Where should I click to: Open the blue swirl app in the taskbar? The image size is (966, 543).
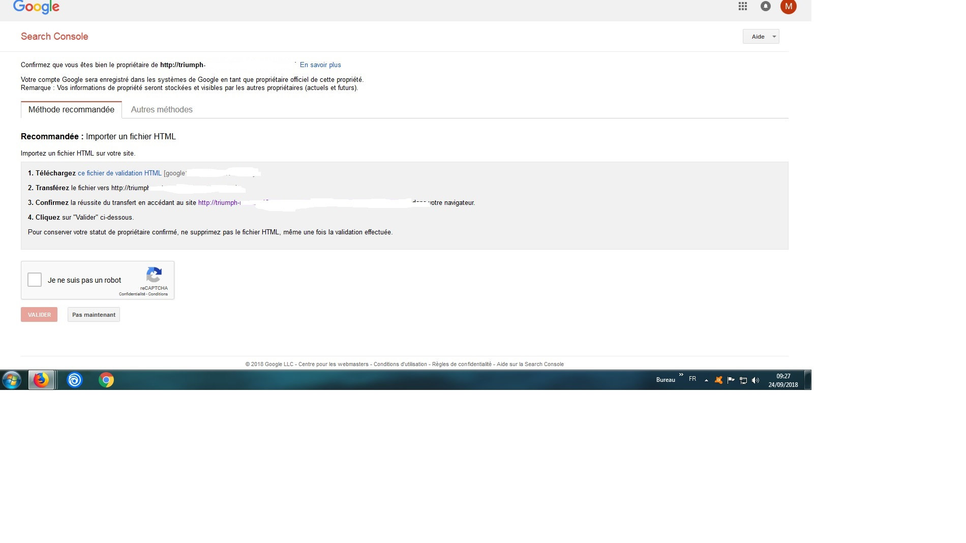pos(75,380)
